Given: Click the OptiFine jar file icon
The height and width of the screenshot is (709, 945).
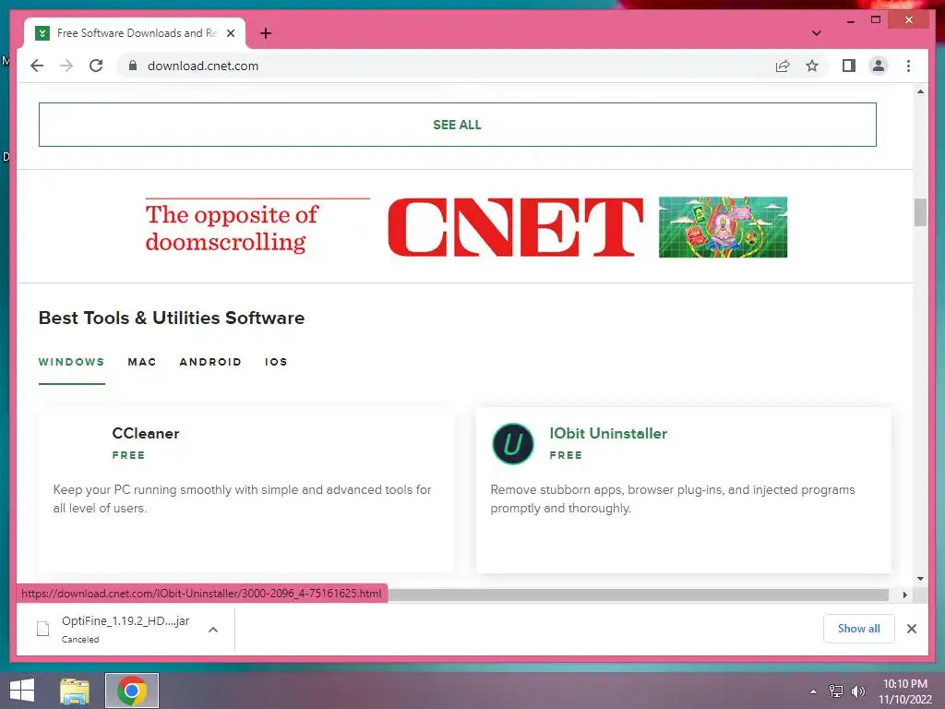Looking at the screenshot, I should click(42, 629).
